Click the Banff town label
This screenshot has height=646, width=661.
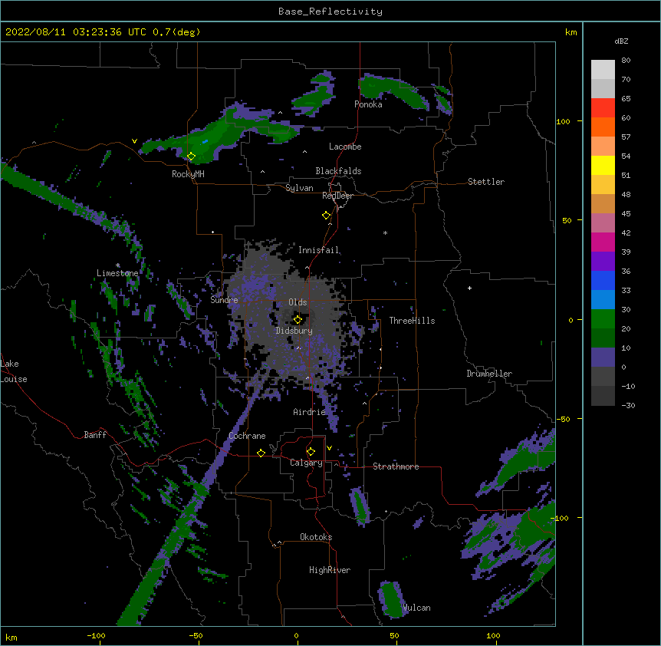tap(95, 435)
